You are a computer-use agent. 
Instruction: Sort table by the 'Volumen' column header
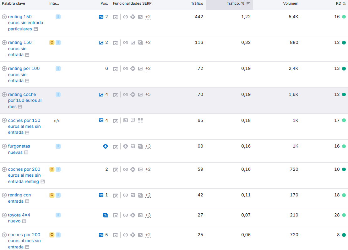tap(291, 4)
